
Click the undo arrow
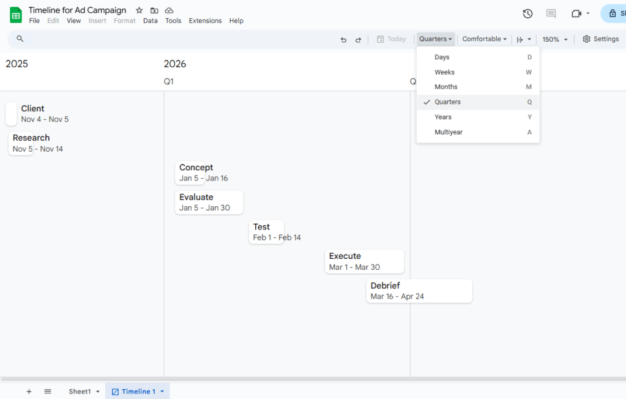[x=343, y=39]
